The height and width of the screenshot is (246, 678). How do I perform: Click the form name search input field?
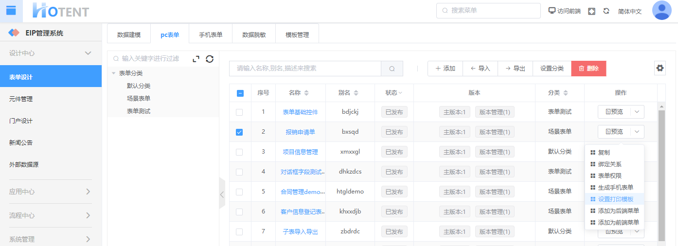tap(305, 69)
